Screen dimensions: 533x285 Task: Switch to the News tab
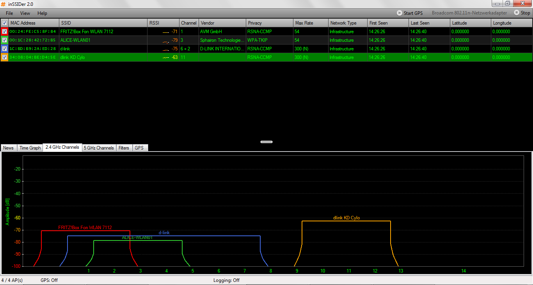pos(9,148)
